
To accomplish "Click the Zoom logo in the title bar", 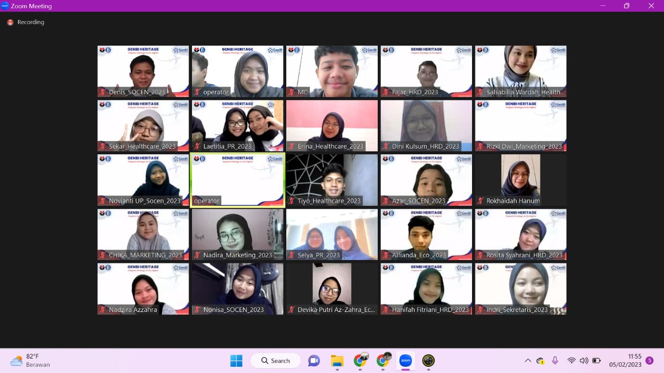I will 5,6.
